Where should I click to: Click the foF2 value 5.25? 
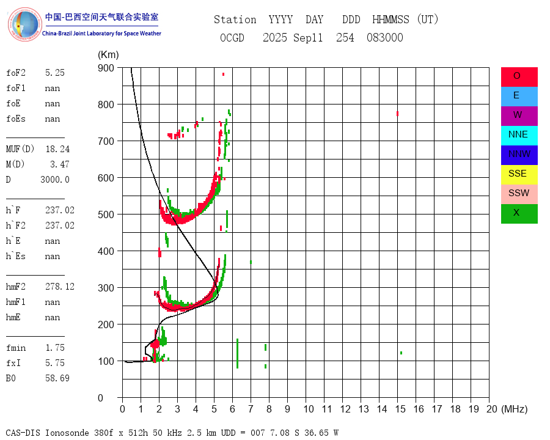pyautogui.click(x=55, y=73)
